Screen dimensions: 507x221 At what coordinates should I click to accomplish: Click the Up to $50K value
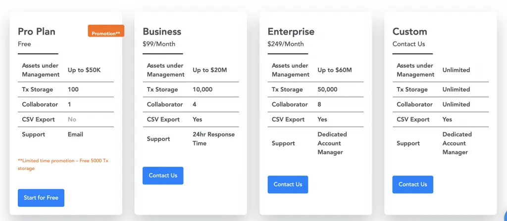84,70
